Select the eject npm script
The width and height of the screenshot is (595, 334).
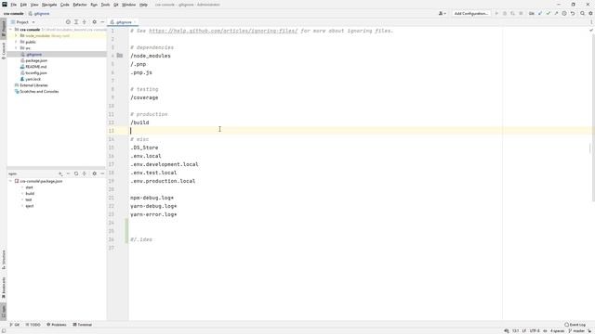point(30,206)
